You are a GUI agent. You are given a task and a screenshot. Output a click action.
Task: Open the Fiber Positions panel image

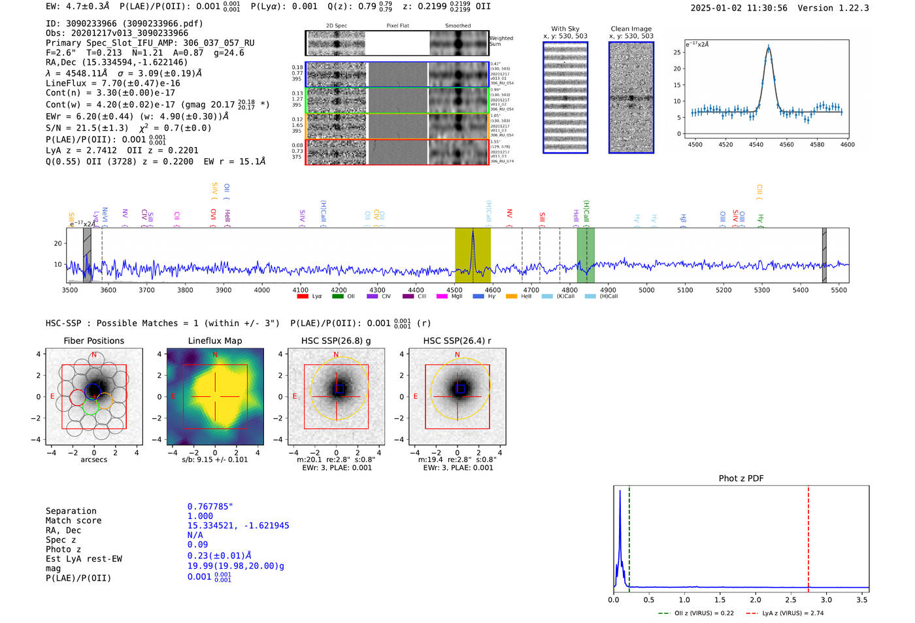(x=94, y=397)
